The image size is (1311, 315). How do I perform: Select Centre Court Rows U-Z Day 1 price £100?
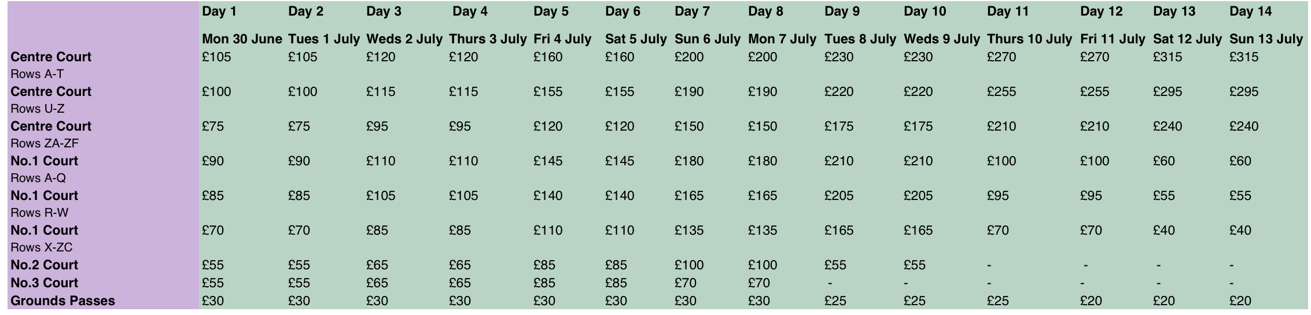click(216, 92)
